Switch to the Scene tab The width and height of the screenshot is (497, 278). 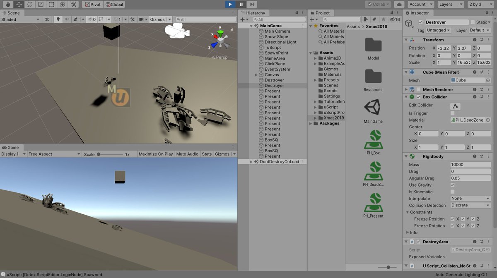coord(11,13)
